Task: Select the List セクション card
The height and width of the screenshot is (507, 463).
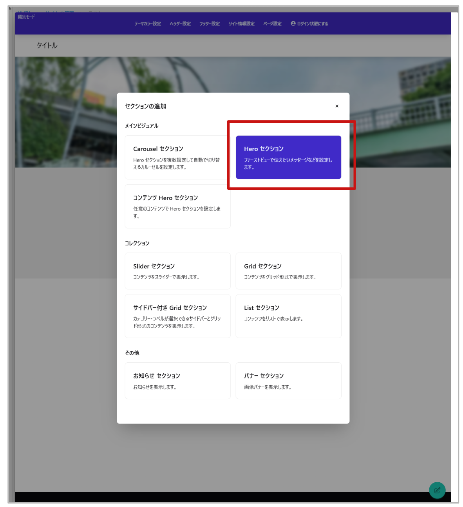Action: point(288,316)
